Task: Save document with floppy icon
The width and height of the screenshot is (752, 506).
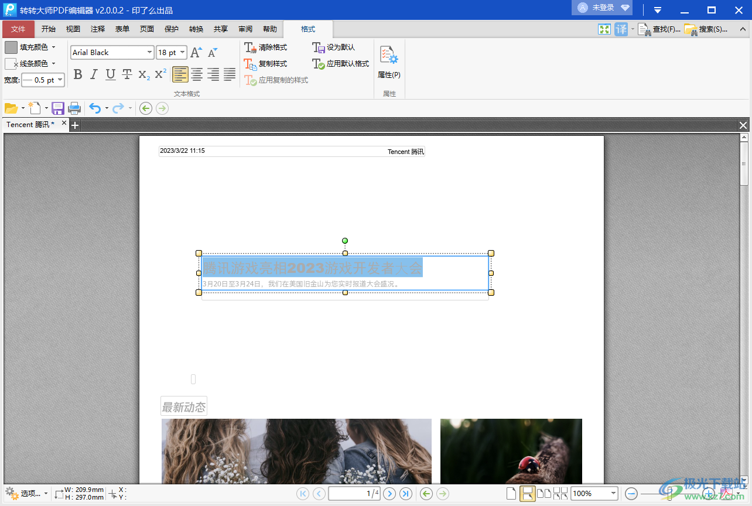Action: point(58,108)
